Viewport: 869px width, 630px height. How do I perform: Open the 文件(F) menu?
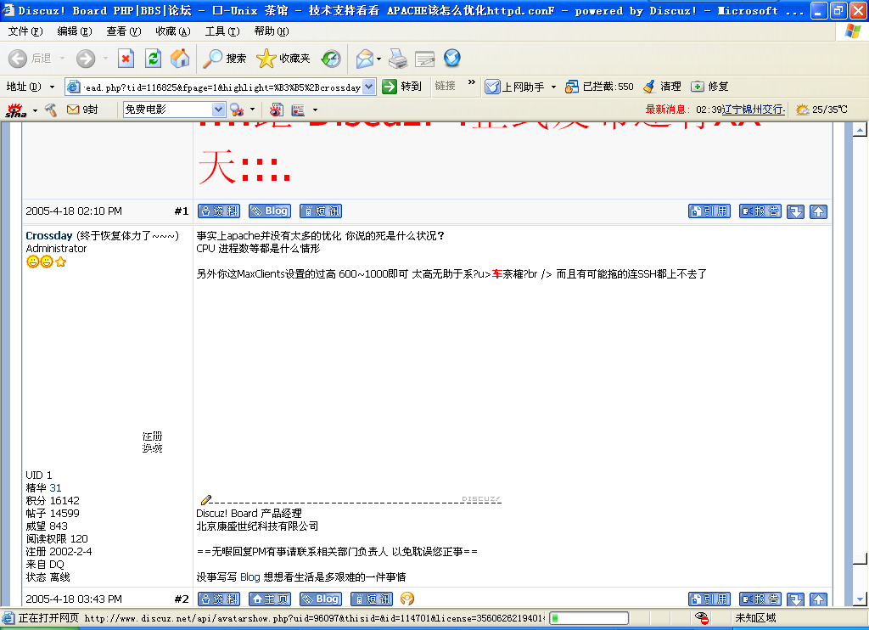pos(25,31)
